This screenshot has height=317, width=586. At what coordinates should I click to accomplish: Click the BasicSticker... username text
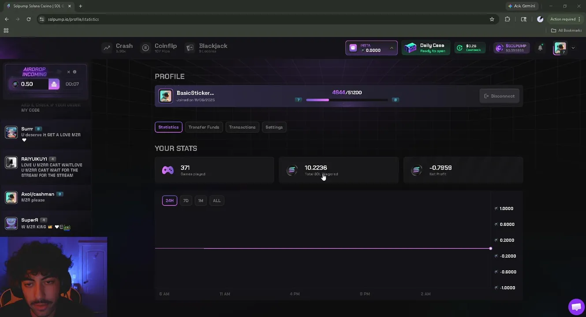pos(195,93)
